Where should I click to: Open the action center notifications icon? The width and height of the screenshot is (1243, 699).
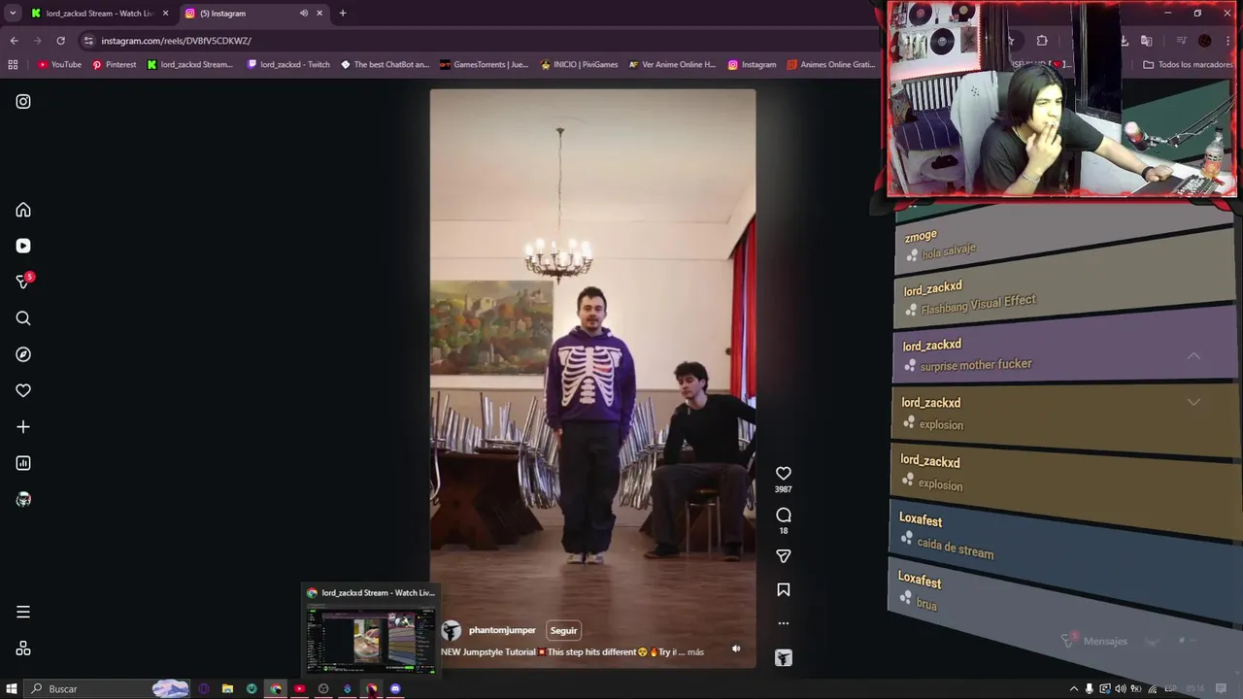1222,688
